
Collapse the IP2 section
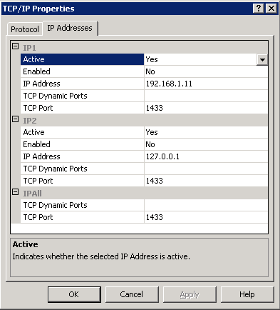[x=15, y=119]
